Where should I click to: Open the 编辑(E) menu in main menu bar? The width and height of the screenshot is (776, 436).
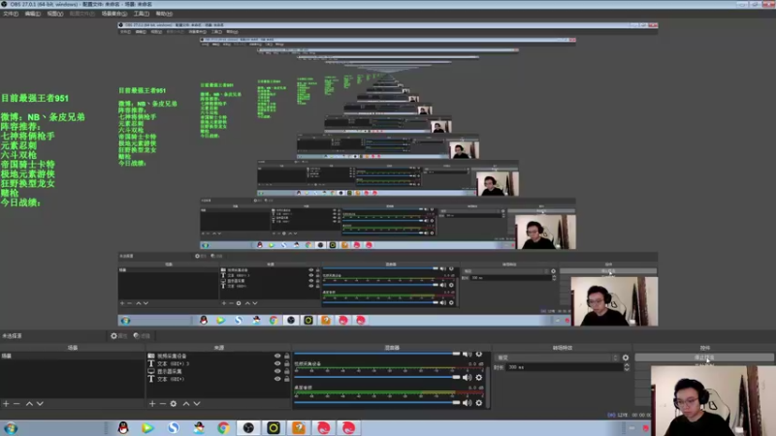pyautogui.click(x=33, y=14)
